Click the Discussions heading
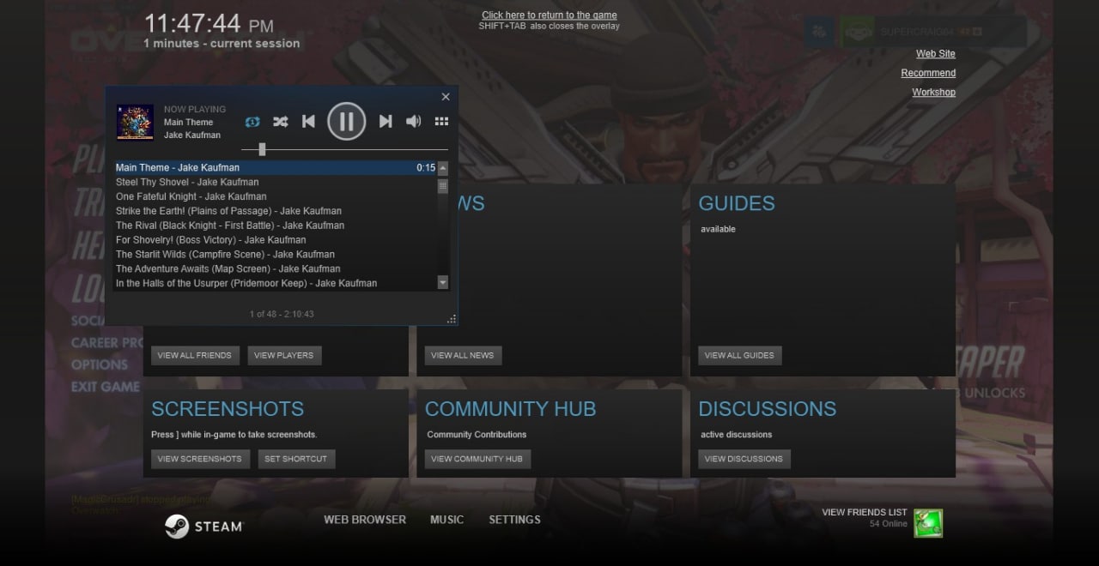 coord(768,409)
